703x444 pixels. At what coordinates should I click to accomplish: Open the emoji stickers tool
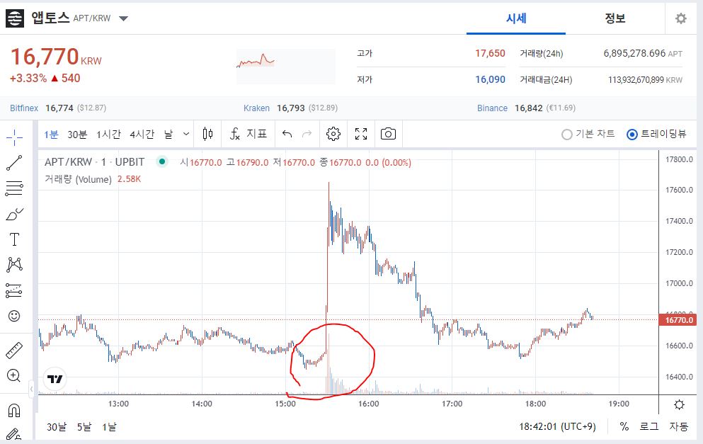tap(15, 317)
